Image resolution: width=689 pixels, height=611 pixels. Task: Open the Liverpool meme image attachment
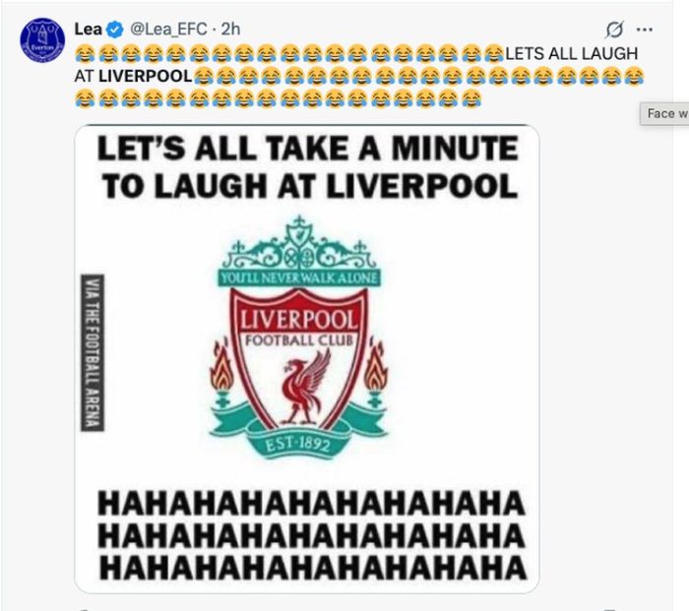[307, 358]
